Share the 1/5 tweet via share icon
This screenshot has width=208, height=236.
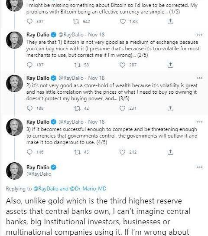click(x=170, y=22)
